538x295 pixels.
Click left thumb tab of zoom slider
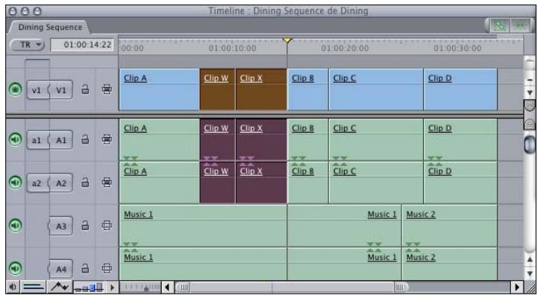(184, 287)
